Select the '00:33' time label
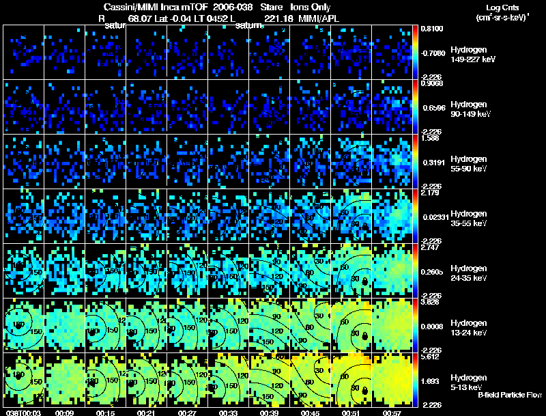546x416 pixels. pyautogui.click(x=229, y=413)
